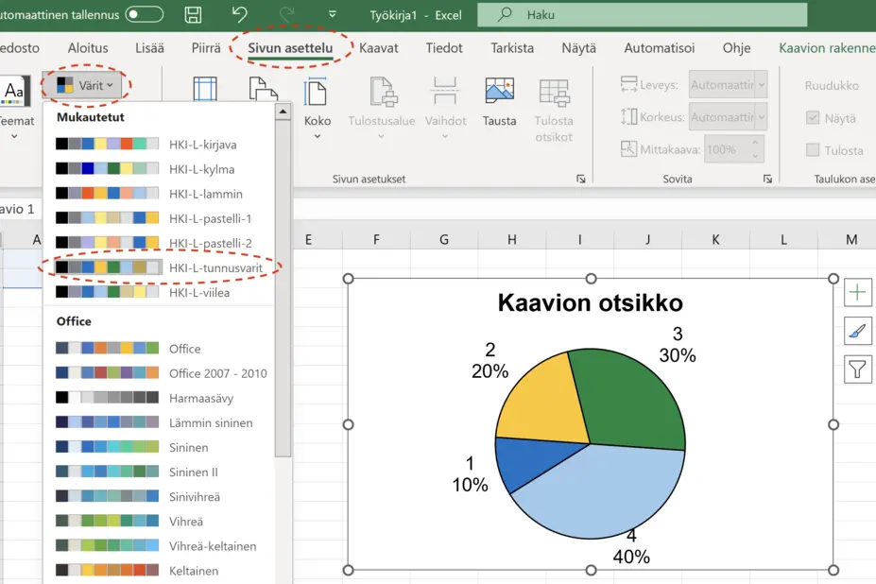Open the Korkeus height combo box
Screen dimensions: 876x584
pyautogui.click(x=728, y=117)
